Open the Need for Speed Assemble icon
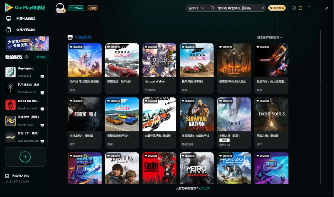 coord(10,137)
